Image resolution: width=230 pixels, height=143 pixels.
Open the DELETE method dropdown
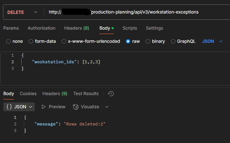(x=22, y=12)
